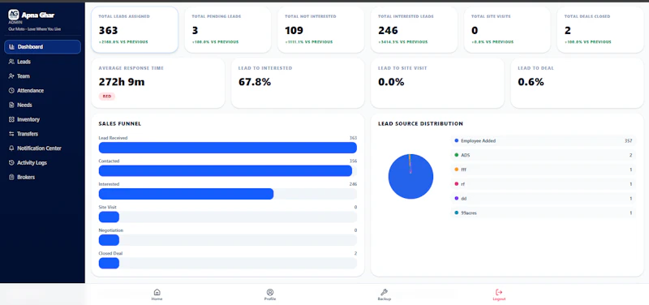Click the RED status badge
The height and width of the screenshot is (305, 649).
point(107,97)
